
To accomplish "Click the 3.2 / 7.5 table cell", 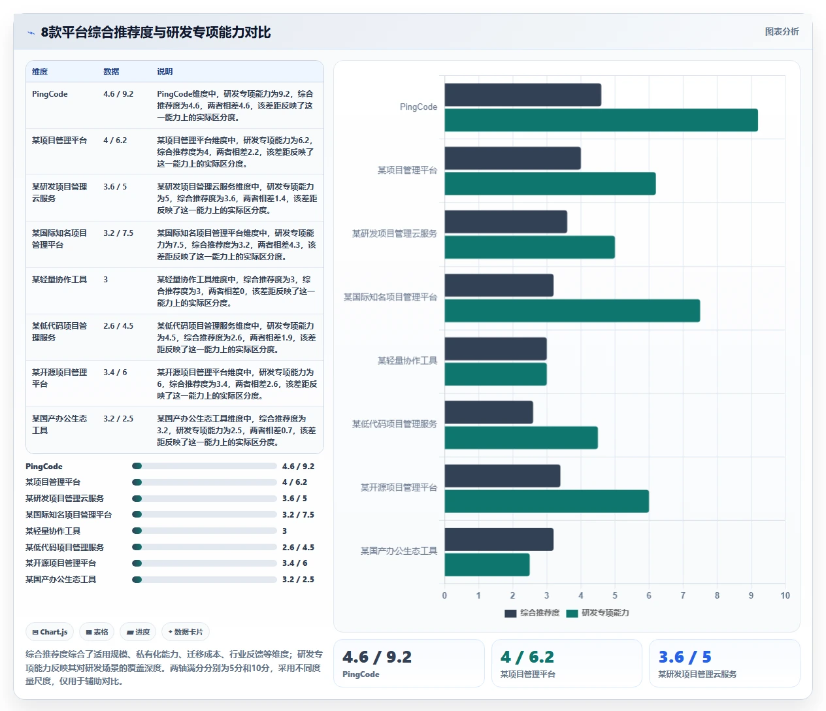I will 118,233.
